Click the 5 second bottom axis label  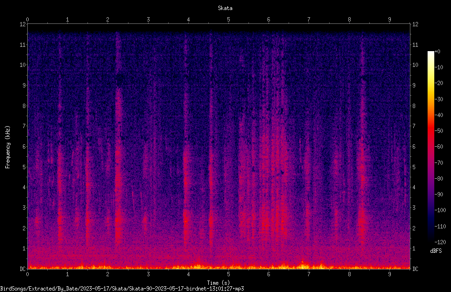point(229,274)
